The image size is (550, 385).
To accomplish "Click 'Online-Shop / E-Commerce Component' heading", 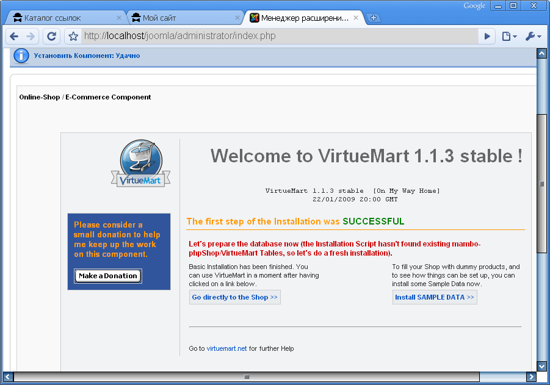I will coord(85,97).
